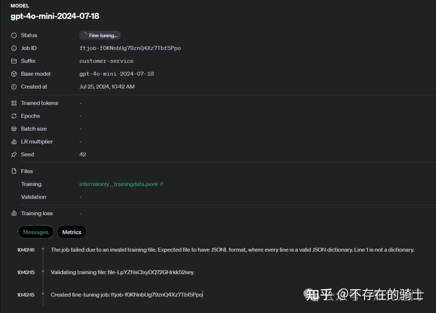Viewport: 436px width, 313px height.
Task: Click the Epochs refresh icon
Action: click(x=14, y=116)
